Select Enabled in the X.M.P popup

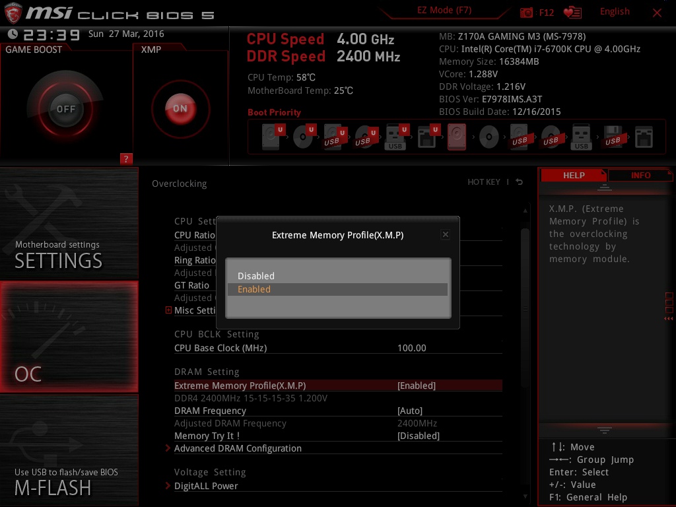click(254, 289)
